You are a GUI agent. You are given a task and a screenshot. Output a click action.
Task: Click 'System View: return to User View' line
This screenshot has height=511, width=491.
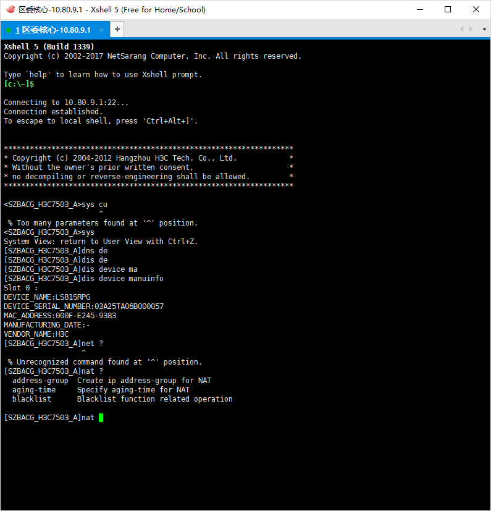(101, 242)
